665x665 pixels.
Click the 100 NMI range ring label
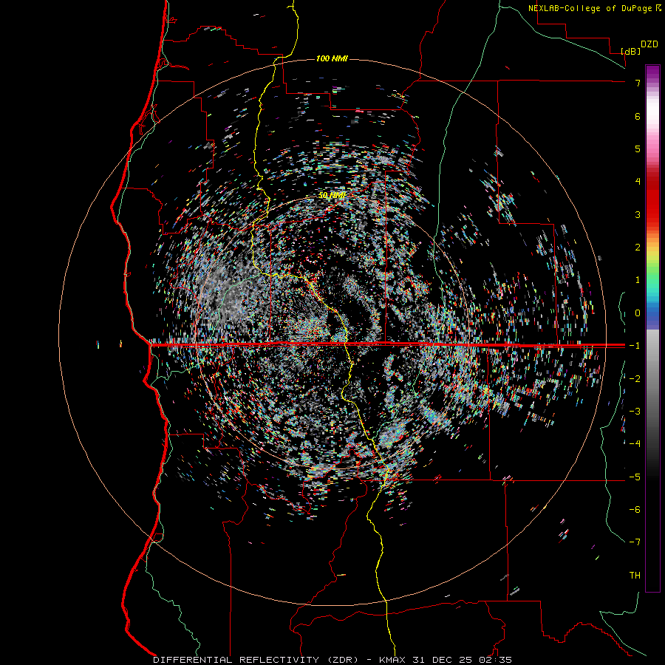click(332, 58)
